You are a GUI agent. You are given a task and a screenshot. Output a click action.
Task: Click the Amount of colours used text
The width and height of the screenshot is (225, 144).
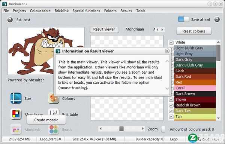click(192, 129)
